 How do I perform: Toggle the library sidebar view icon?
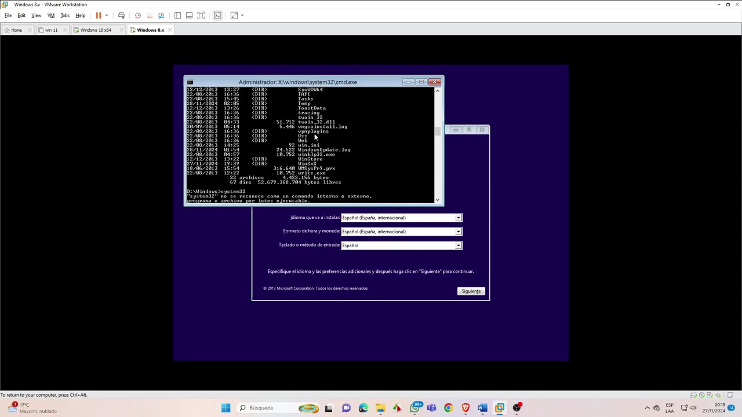coord(177,16)
